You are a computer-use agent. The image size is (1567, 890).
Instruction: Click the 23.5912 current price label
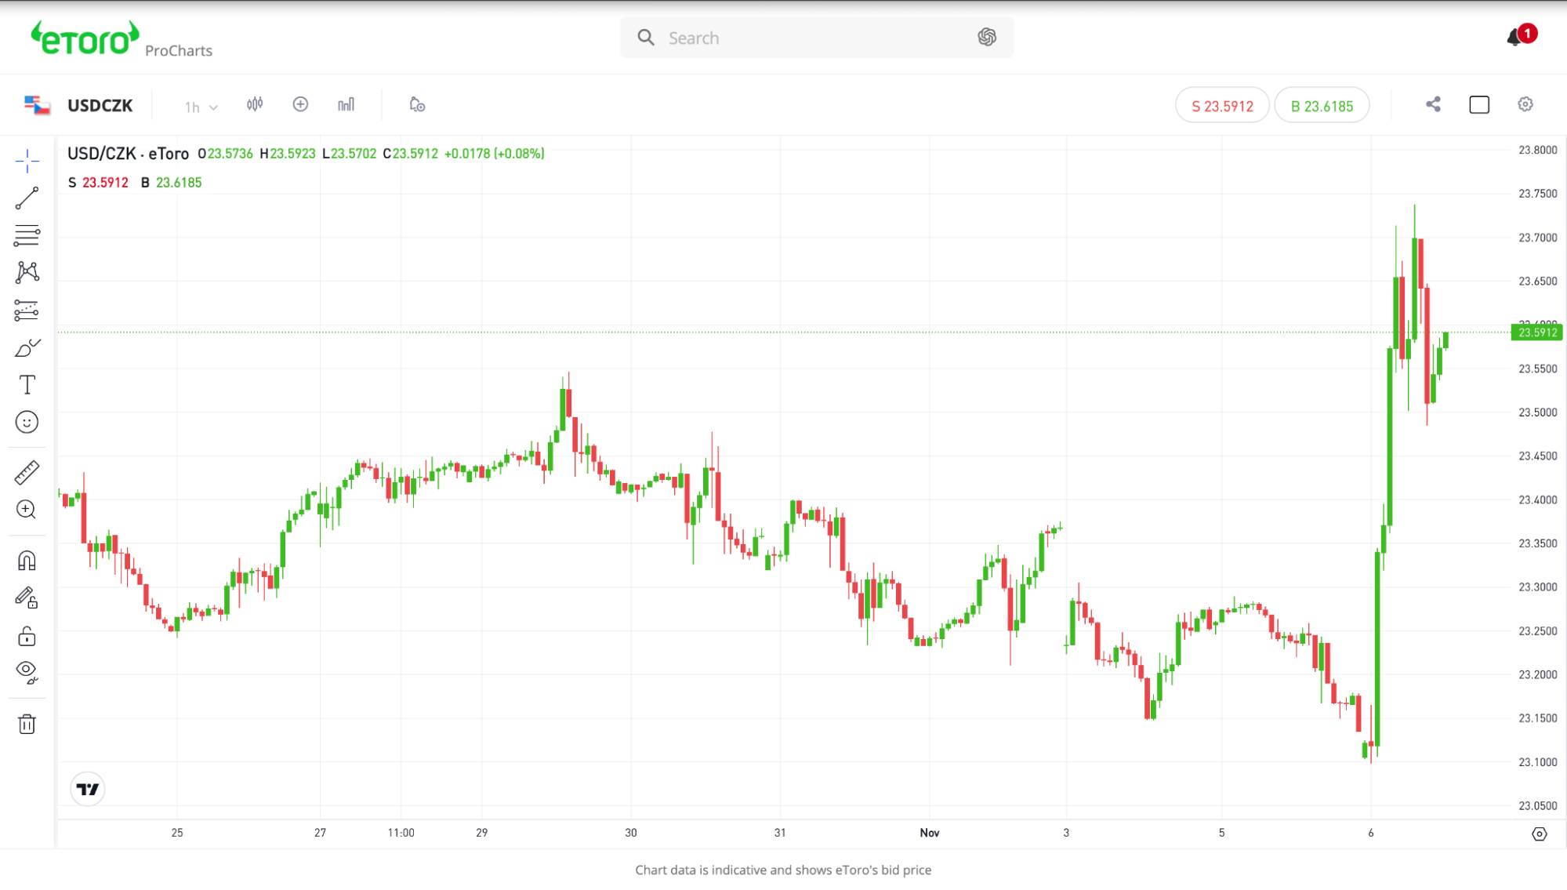click(x=1536, y=332)
